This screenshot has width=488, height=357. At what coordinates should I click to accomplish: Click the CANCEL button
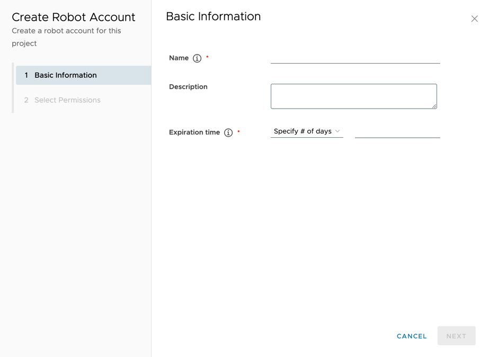pyautogui.click(x=412, y=336)
